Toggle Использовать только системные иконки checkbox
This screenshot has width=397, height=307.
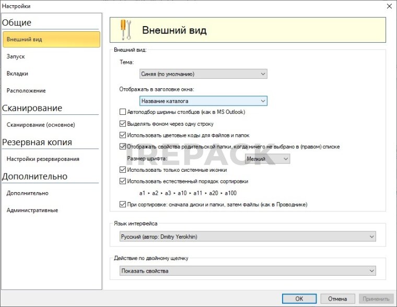point(123,170)
